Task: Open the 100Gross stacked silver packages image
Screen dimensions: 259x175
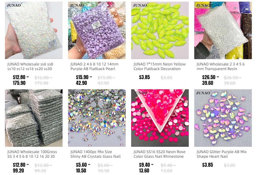Action: (34, 118)
